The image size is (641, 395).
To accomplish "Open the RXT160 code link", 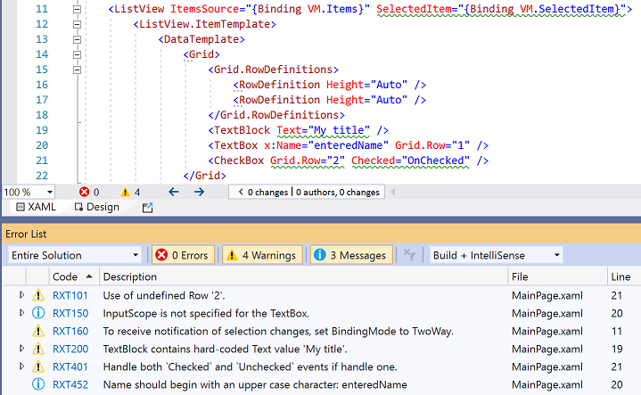I will click(70, 331).
